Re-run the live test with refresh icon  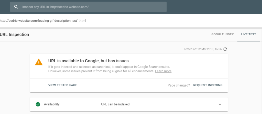pos(225,49)
